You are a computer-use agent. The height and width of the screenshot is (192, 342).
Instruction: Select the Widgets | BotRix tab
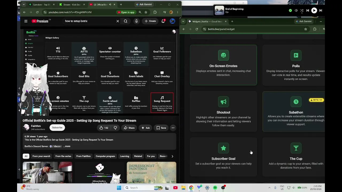208,21
